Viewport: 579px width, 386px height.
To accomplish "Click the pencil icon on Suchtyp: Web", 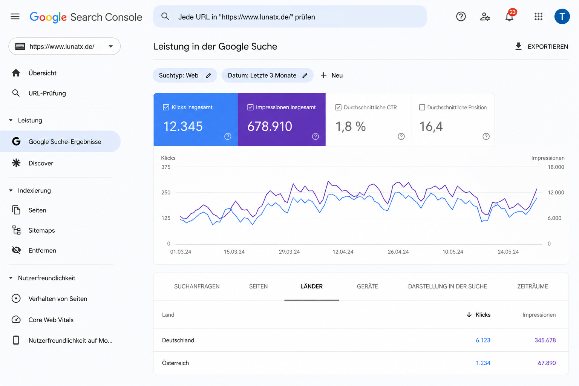I will click(208, 75).
